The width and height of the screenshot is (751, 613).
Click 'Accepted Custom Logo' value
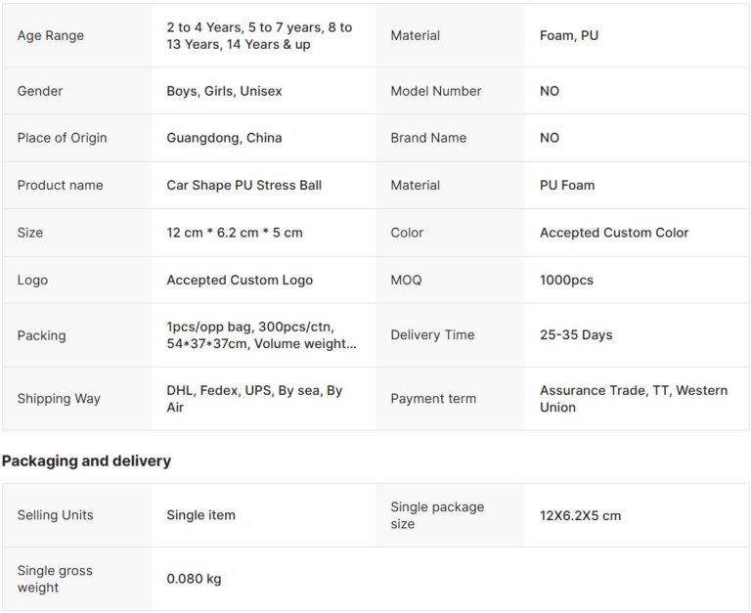tap(240, 280)
